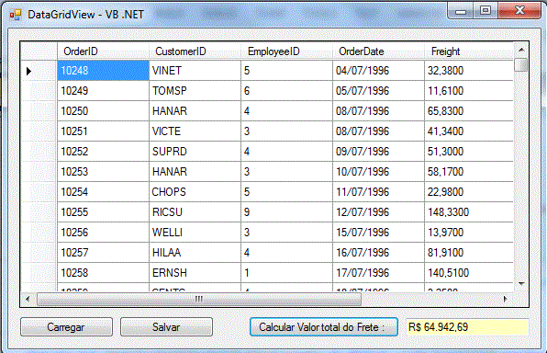Click the Carregar button
The width and height of the screenshot is (547, 353).
pyautogui.click(x=66, y=327)
